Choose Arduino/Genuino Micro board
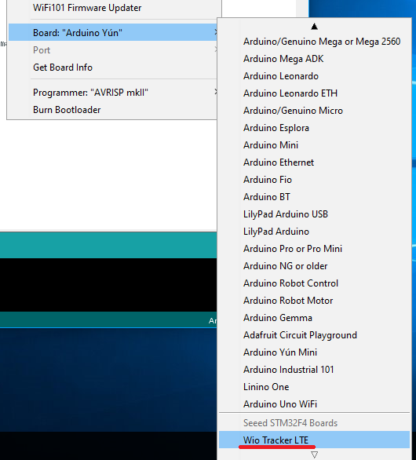416x460 pixels. [314, 111]
